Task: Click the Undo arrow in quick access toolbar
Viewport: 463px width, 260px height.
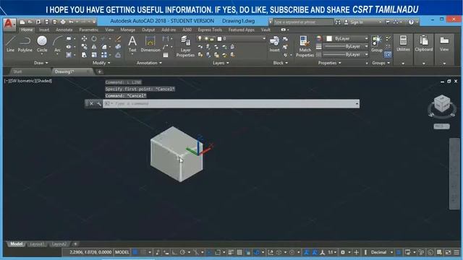Action: coord(71,22)
